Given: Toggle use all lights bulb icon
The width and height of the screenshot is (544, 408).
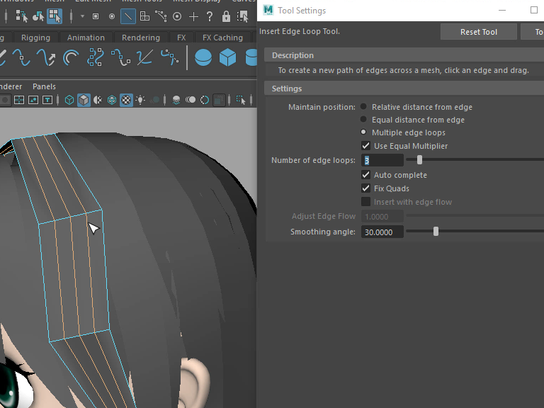Looking at the screenshot, I should (x=141, y=100).
